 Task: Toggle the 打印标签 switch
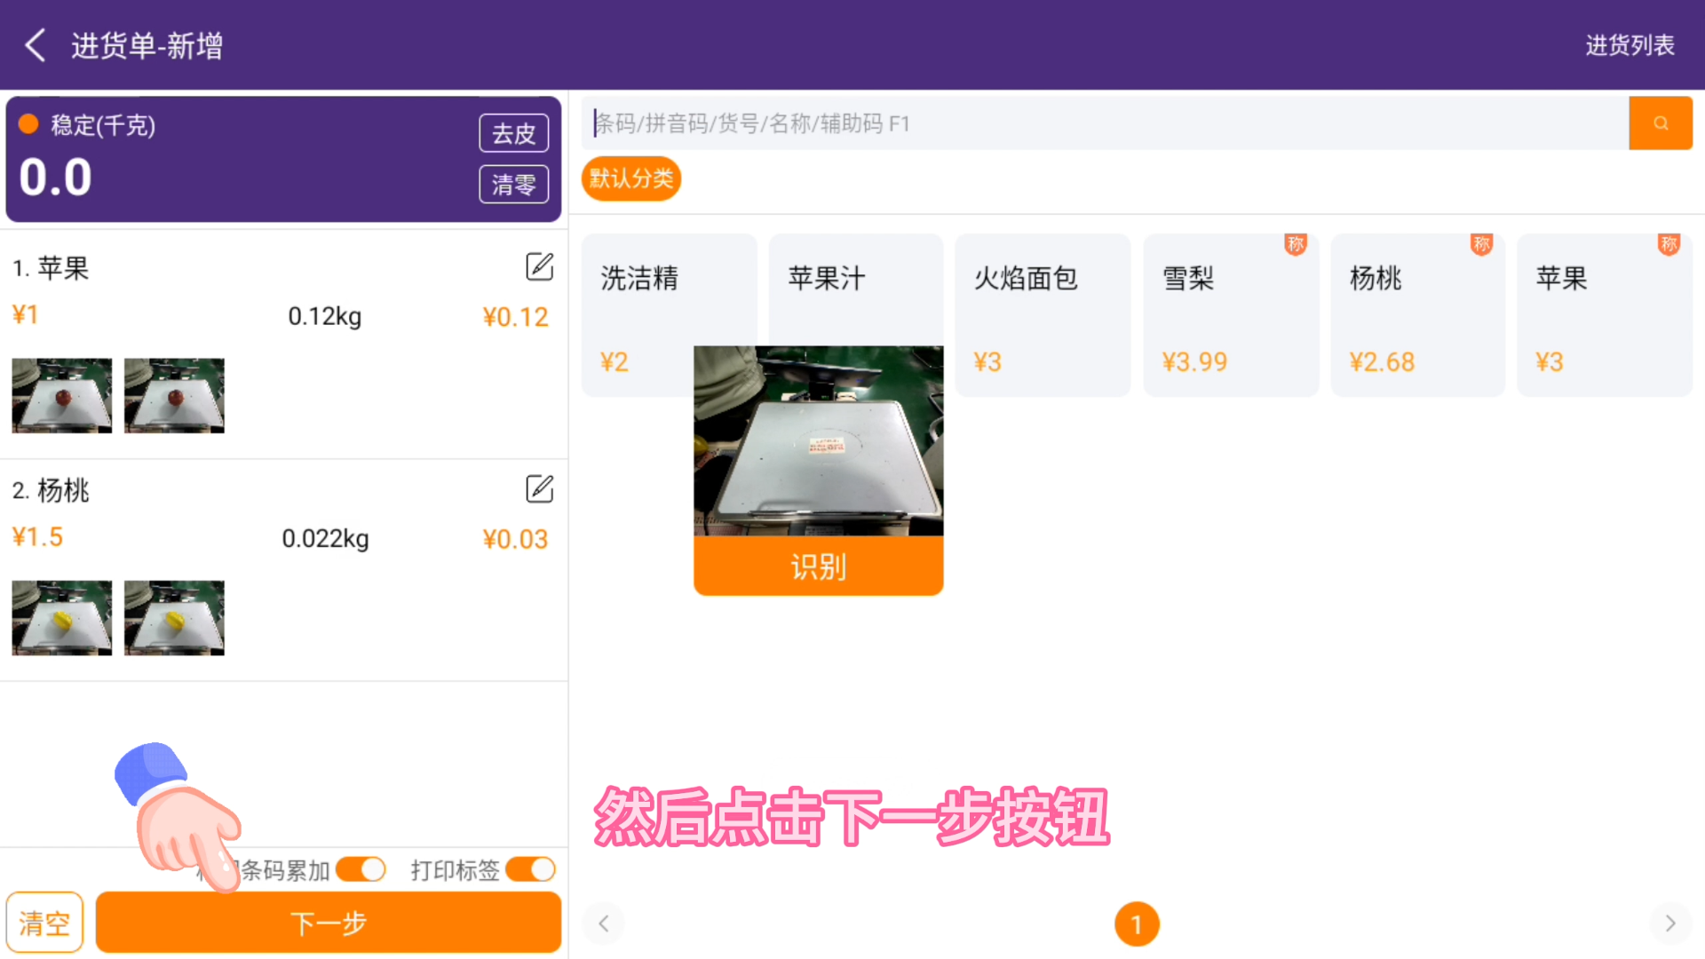coord(530,869)
